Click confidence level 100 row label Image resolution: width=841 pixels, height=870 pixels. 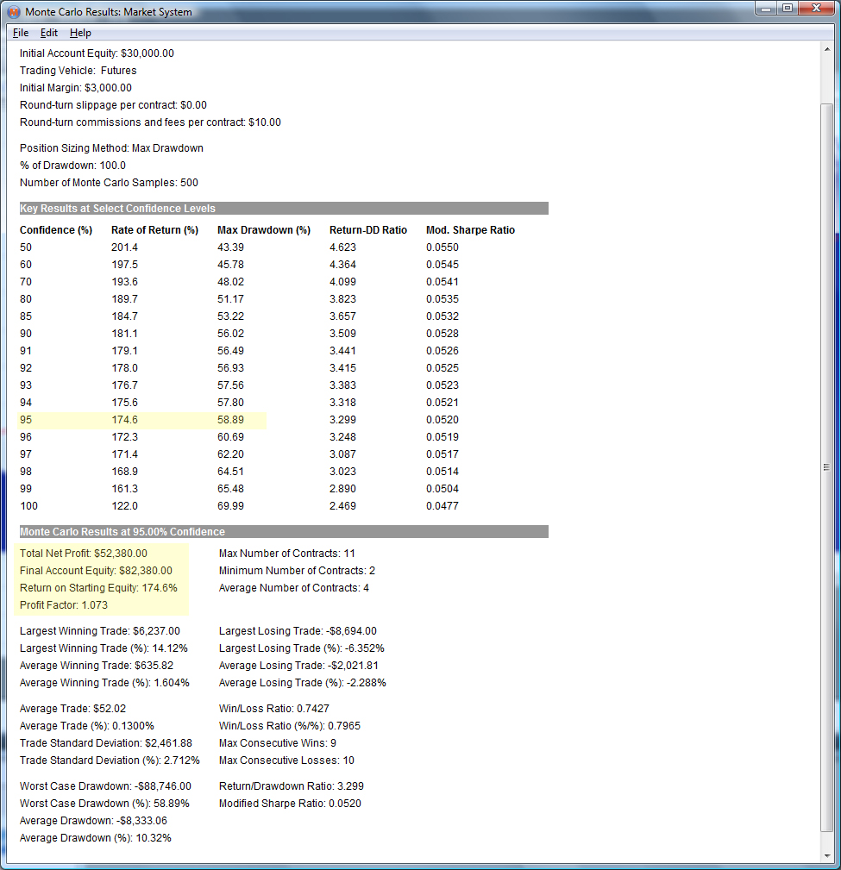click(28, 506)
